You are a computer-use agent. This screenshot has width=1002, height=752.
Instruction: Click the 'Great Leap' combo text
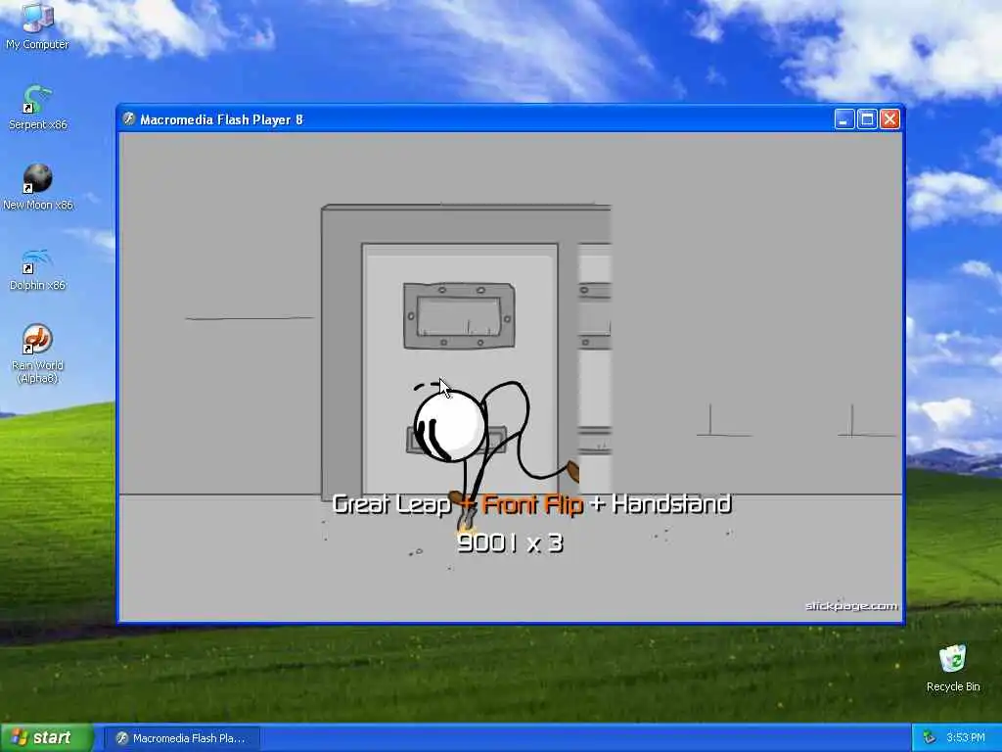(x=391, y=504)
